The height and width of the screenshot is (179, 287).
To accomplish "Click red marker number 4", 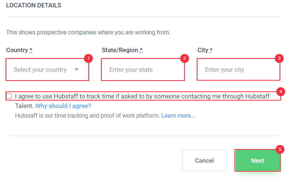I will [281, 91].
